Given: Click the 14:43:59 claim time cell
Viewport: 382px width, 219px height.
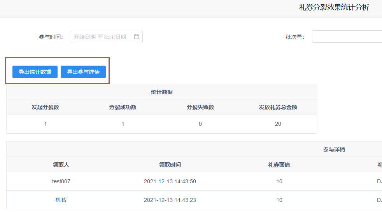Looking at the screenshot, I should click(170, 181).
